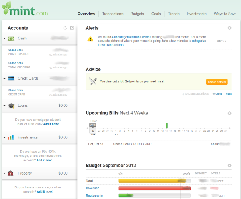Click the Total budget yellow progress bar
This screenshot has height=199, width=241.
pyautogui.click(x=152, y=181)
